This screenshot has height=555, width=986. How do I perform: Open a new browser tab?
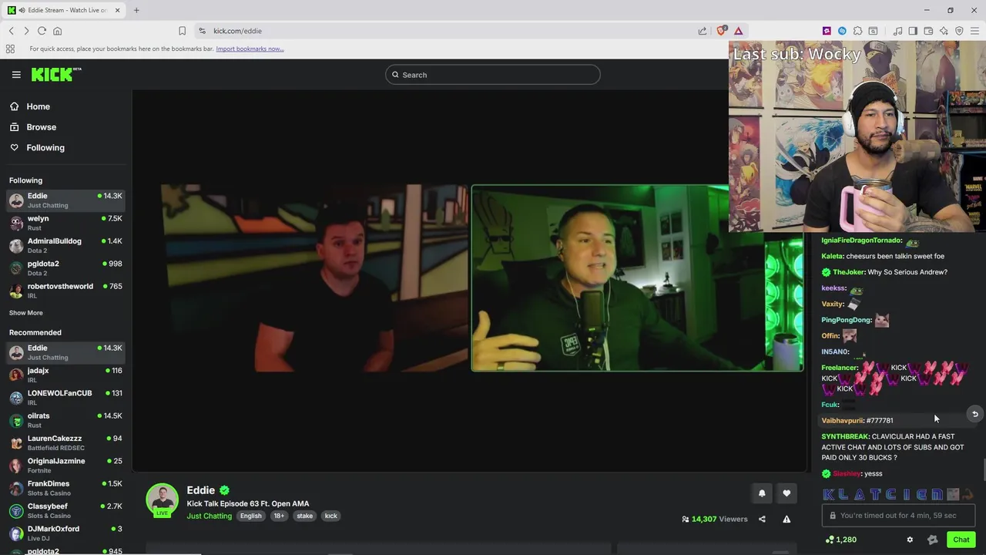click(136, 10)
